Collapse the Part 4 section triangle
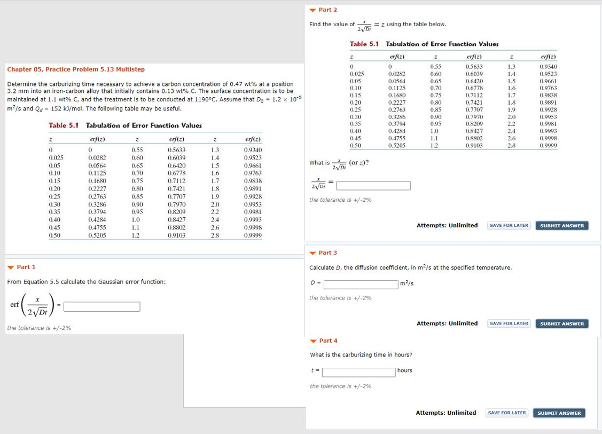The width and height of the screenshot is (602, 434). pyautogui.click(x=312, y=340)
